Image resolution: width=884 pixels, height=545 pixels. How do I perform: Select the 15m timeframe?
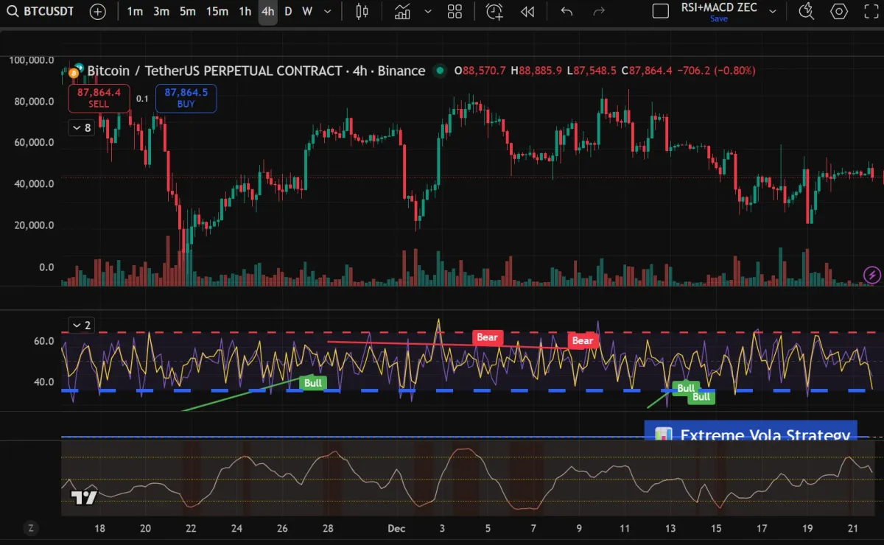tap(217, 11)
